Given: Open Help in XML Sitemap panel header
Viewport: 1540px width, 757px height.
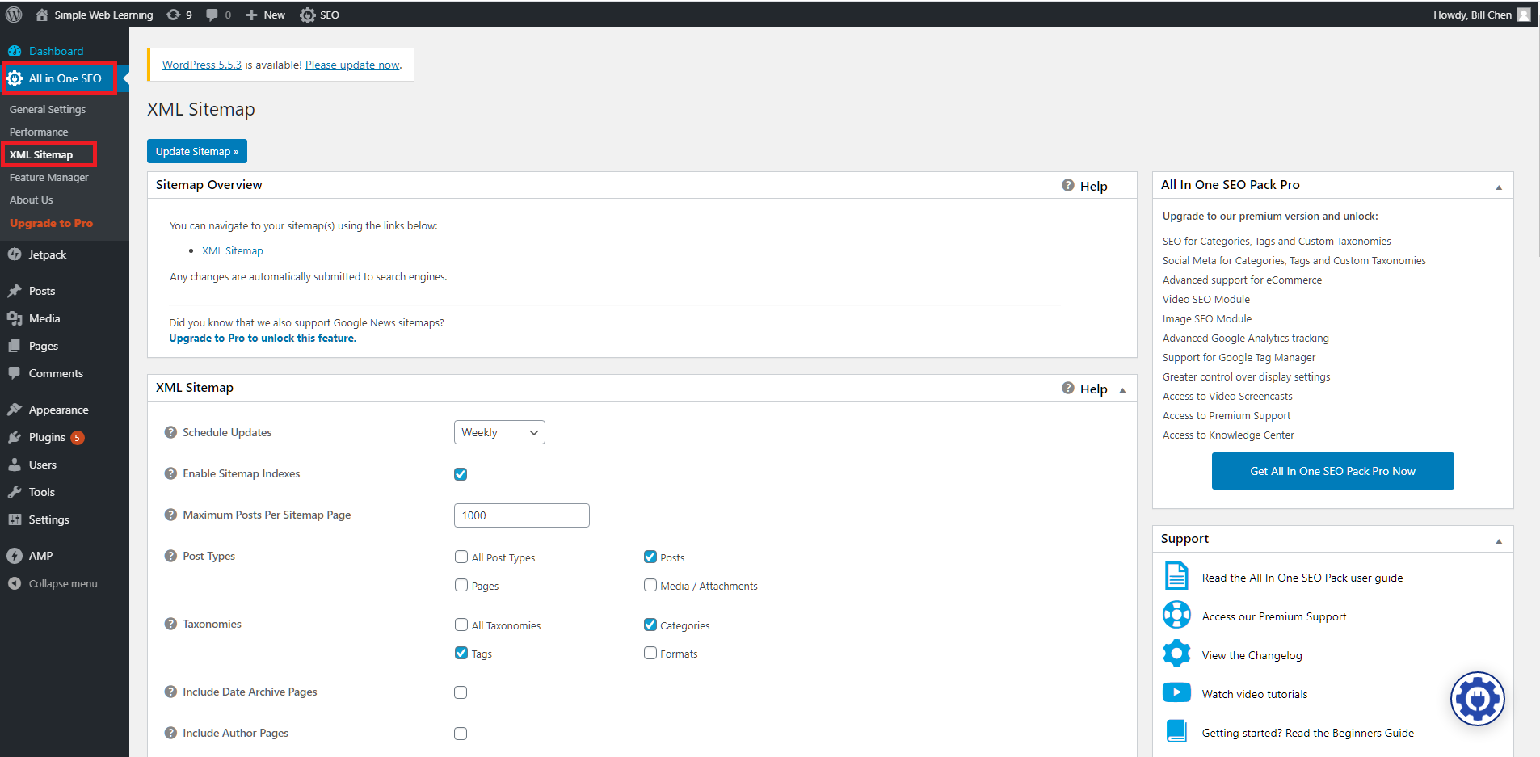Looking at the screenshot, I should coord(1085,389).
